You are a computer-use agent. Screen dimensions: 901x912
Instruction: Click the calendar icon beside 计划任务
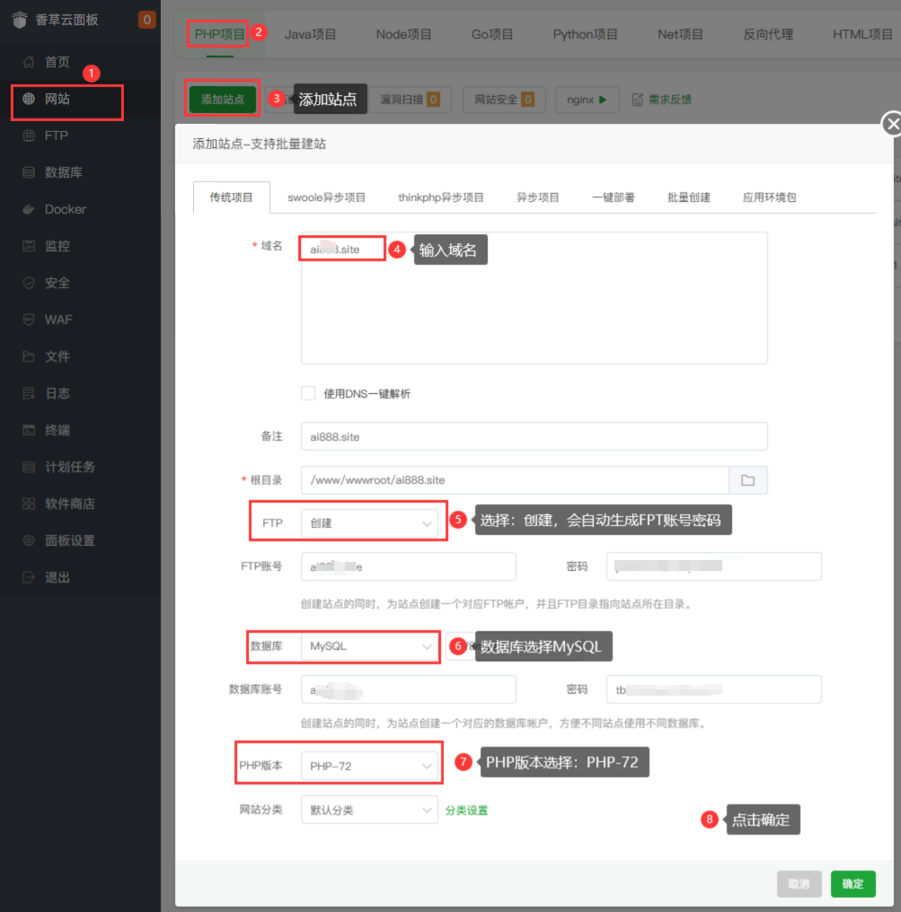[29, 467]
